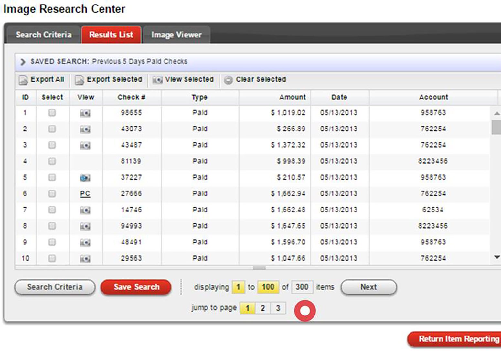View image for check 98655
This screenshot has width=501, height=351.
pos(85,113)
